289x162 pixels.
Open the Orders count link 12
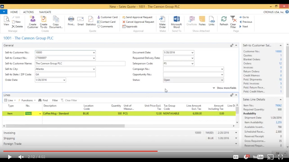(x=280, y=63)
